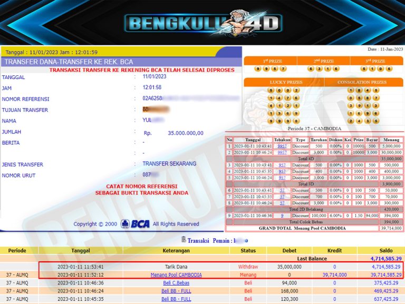Image resolution: width=405 pixels, height=304 pixels.
Task: Click consolation prize number 1845 balls
Action: point(363,90)
